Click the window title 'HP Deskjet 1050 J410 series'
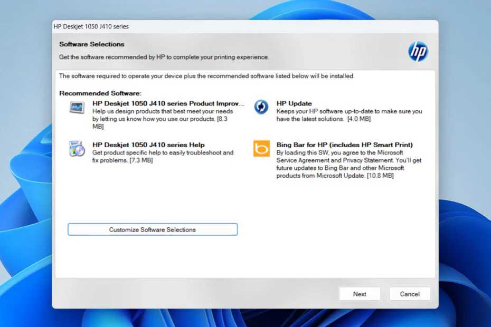 tap(91, 26)
